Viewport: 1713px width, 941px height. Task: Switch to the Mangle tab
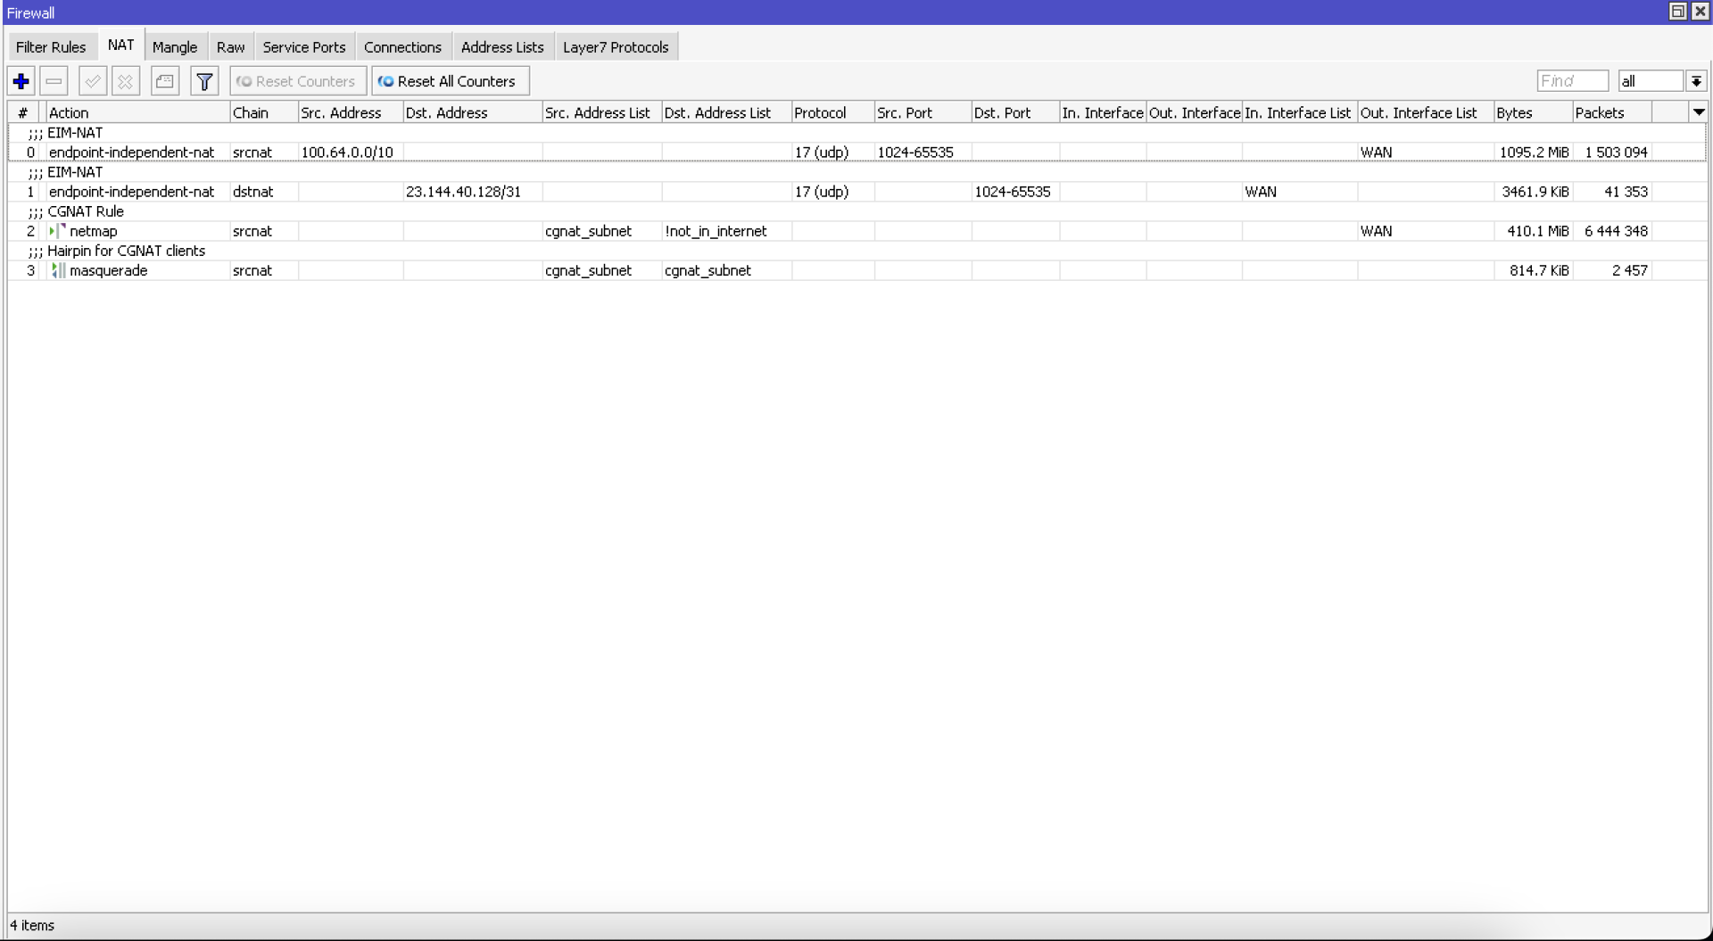click(x=175, y=46)
